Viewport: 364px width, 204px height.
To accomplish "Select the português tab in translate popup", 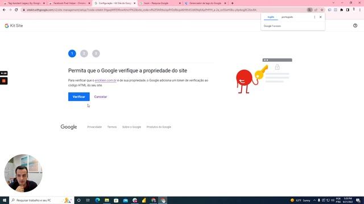I will (x=287, y=17).
